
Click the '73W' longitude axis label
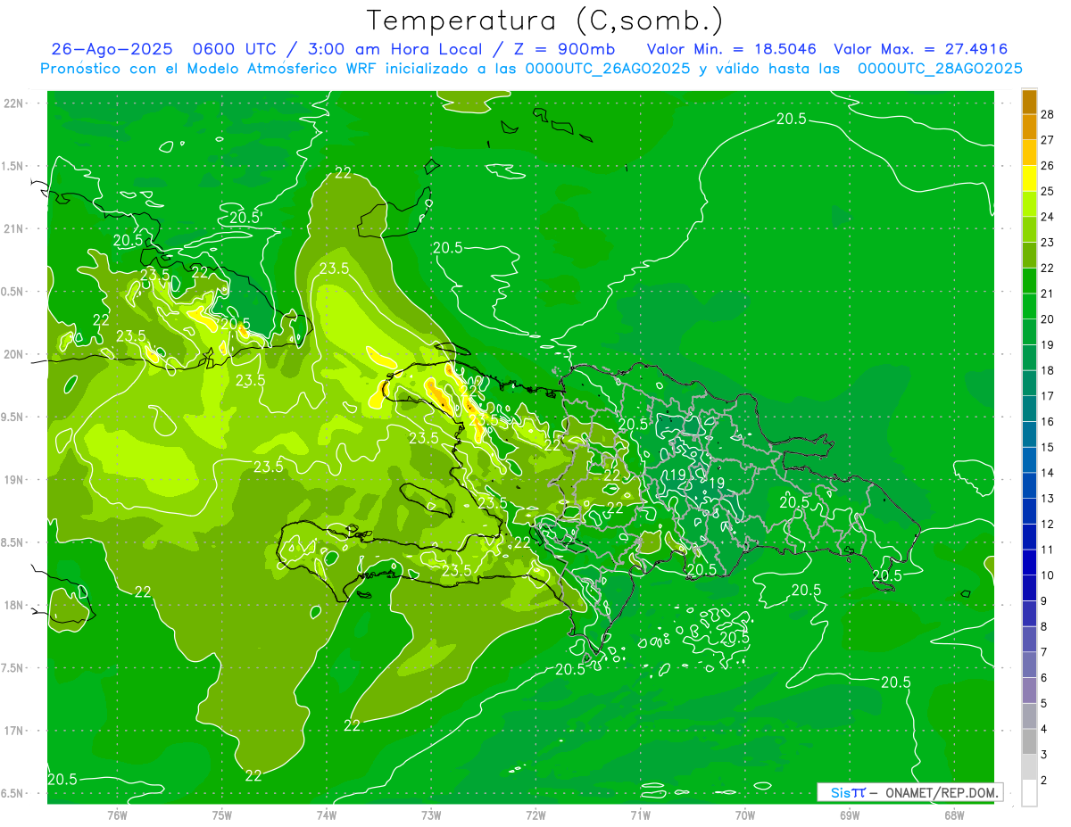[x=431, y=815]
